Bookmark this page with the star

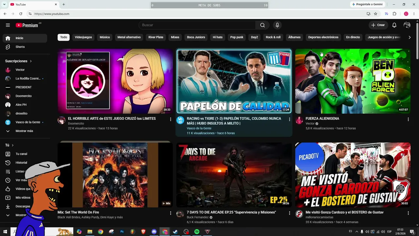(x=375, y=14)
